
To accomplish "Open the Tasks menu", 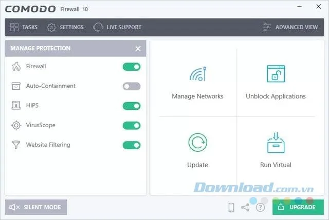I will click(24, 27).
